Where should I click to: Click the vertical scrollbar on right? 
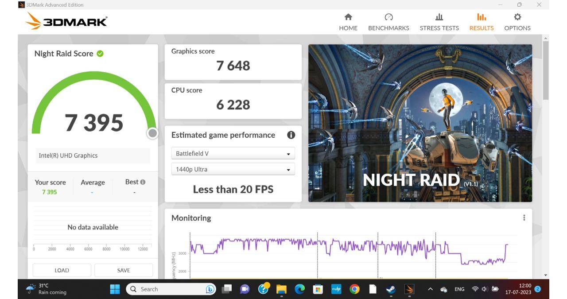[545, 71]
